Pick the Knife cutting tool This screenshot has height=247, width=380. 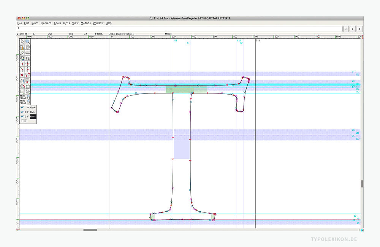(22, 53)
